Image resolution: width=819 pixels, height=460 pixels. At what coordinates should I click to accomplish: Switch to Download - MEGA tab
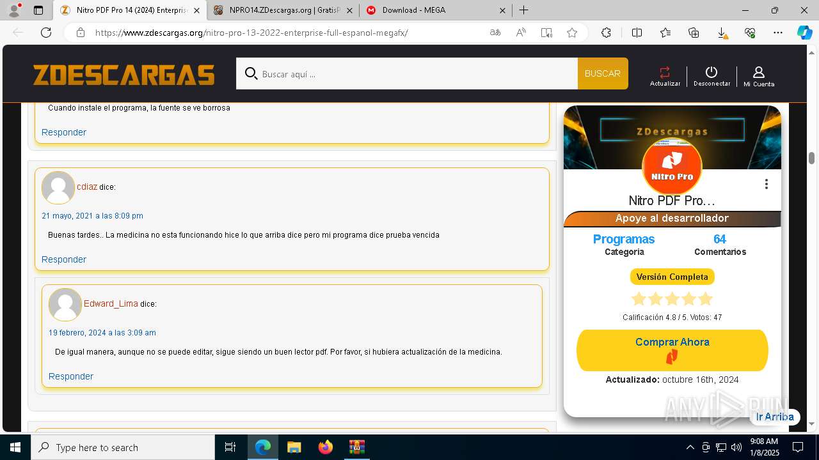pos(436,10)
